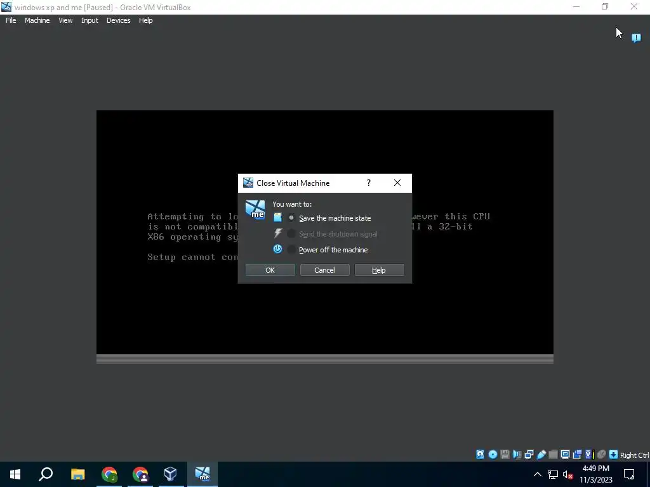This screenshot has width=650, height=487.
Task: Click the Right Ctrl host key indicator
Action: pyautogui.click(x=634, y=455)
